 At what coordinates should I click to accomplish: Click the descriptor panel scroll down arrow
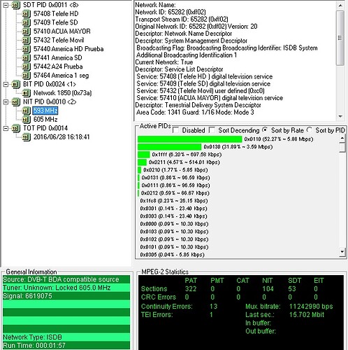pyautogui.click(x=340, y=116)
